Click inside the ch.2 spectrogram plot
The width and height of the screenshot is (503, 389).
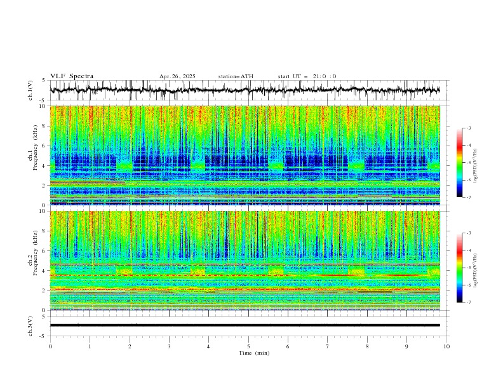[245, 261]
